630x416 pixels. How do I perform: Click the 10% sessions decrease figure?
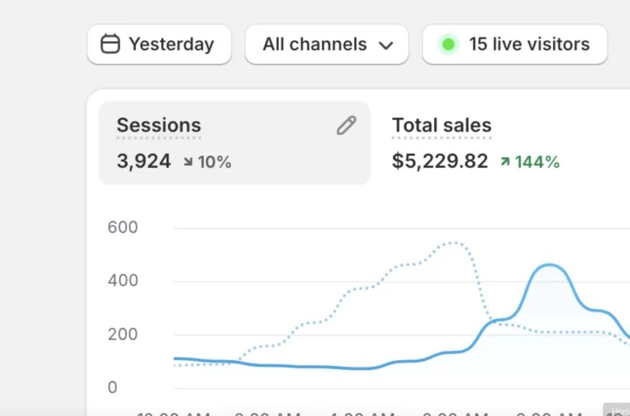pos(215,162)
